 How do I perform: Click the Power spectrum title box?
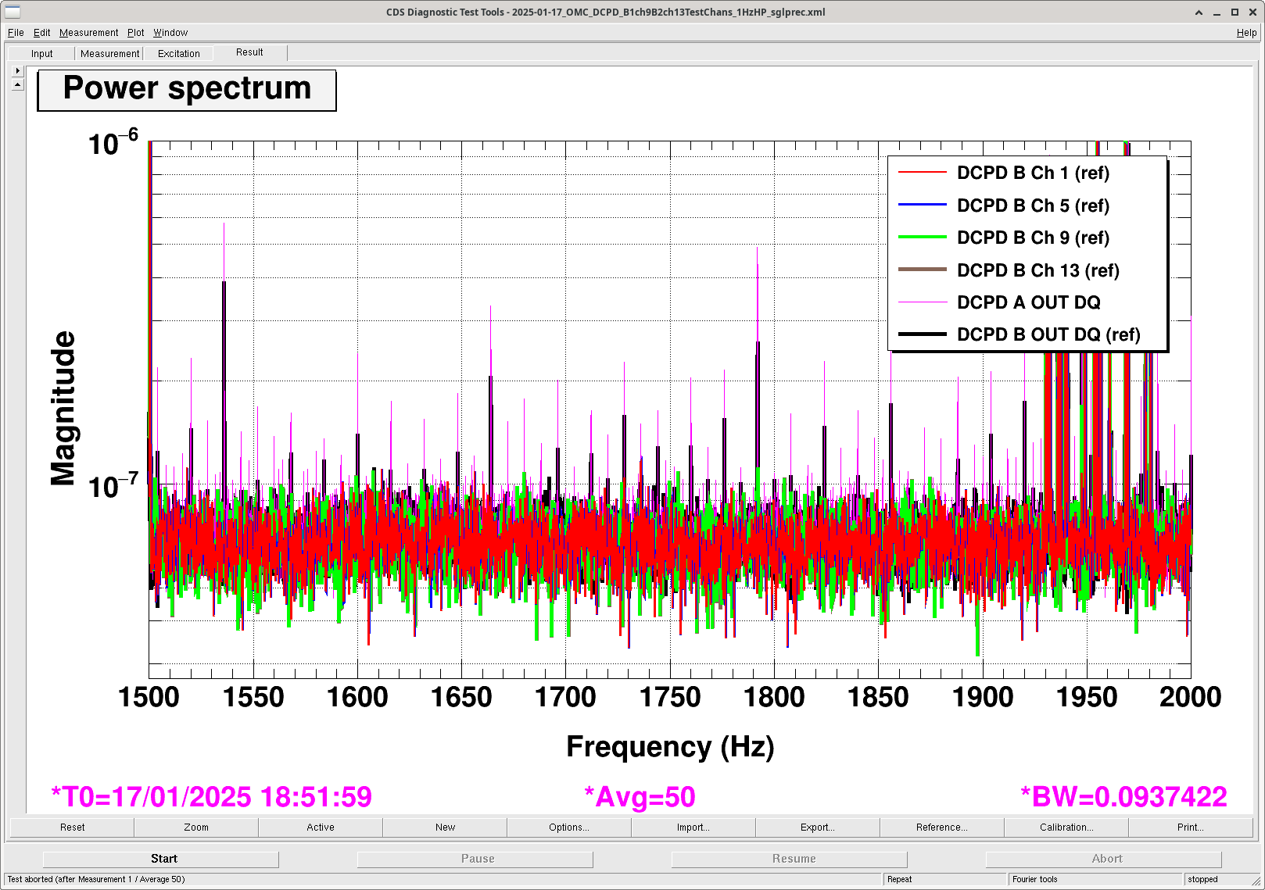(x=187, y=91)
